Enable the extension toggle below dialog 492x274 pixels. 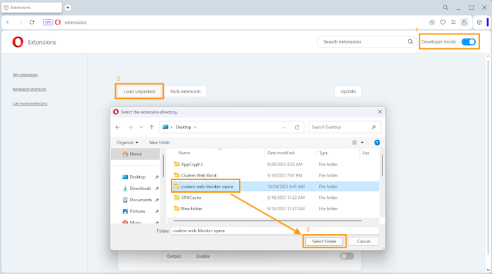click(347, 256)
